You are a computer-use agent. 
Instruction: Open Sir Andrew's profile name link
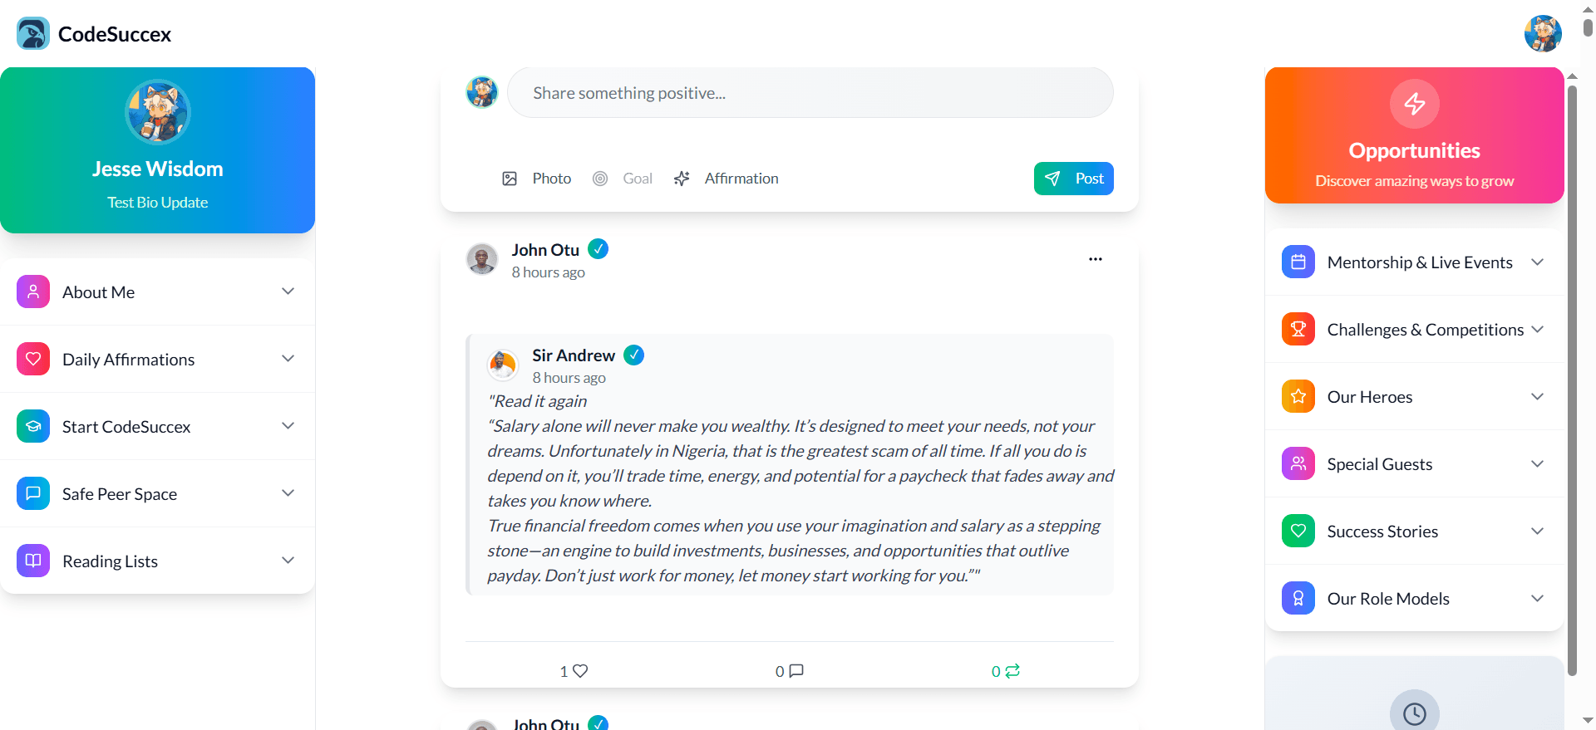[x=574, y=355]
